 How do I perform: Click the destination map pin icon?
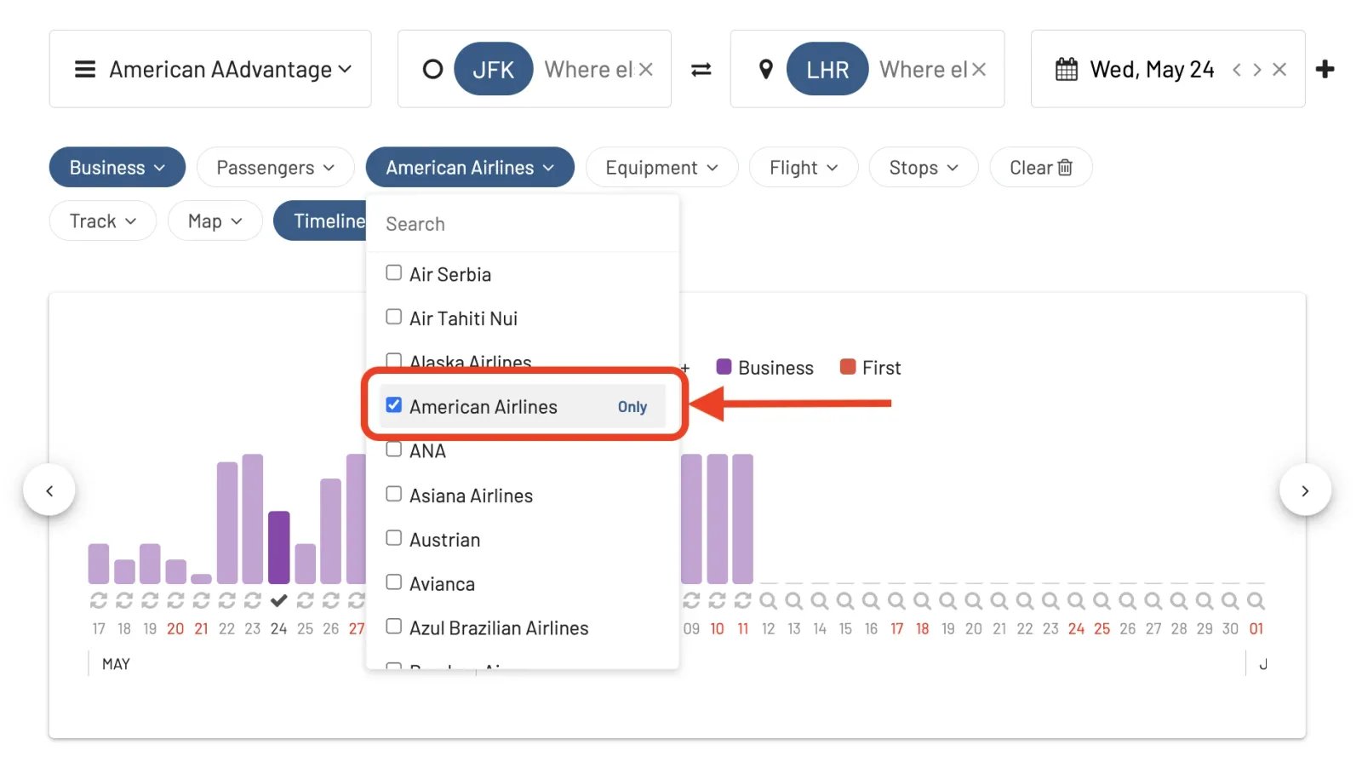(x=766, y=69)
